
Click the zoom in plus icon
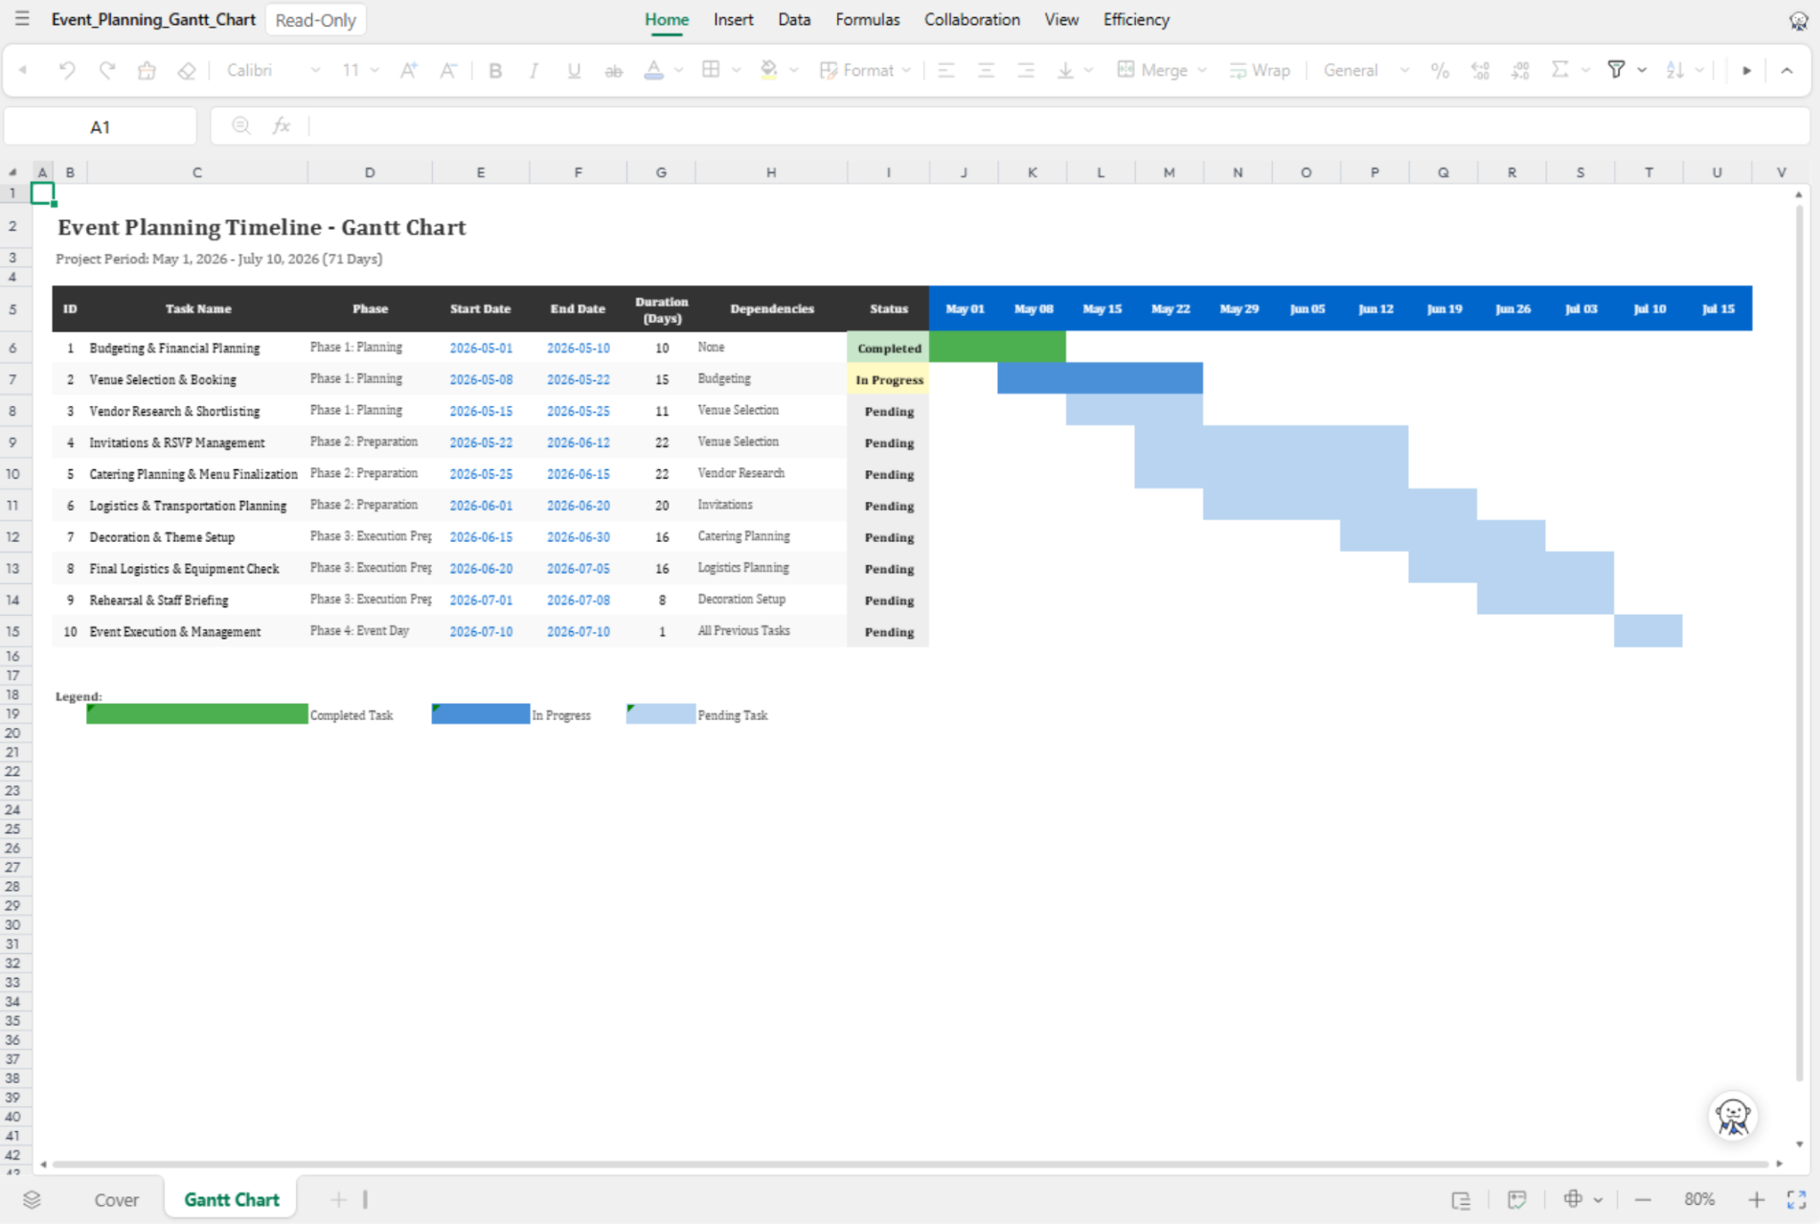point(1756,1199)
